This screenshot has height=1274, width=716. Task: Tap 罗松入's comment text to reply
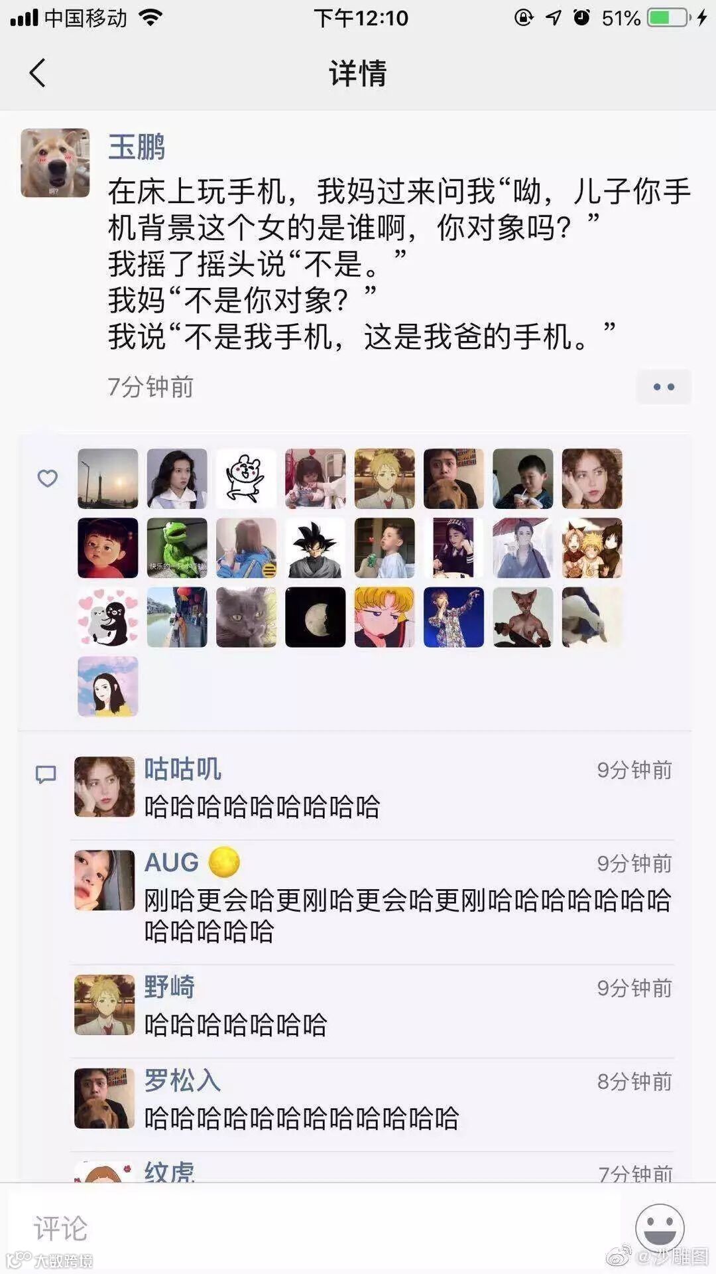302,1118
